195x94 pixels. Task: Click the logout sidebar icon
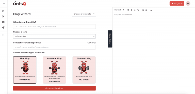tap(3, 35)
